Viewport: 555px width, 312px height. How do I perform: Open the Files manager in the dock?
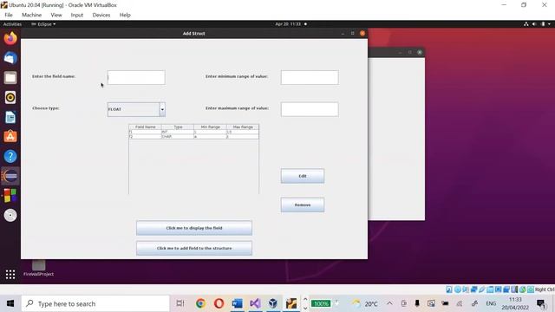tap(10, 78)
